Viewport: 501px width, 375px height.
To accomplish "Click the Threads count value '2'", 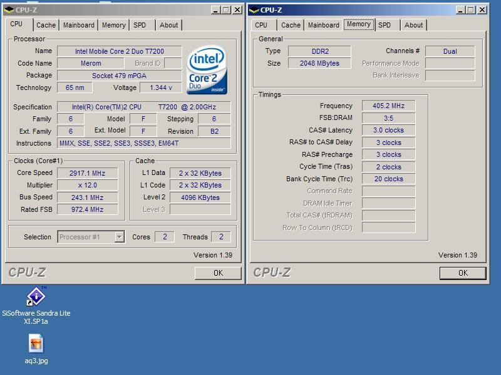I will pos(221,237).
